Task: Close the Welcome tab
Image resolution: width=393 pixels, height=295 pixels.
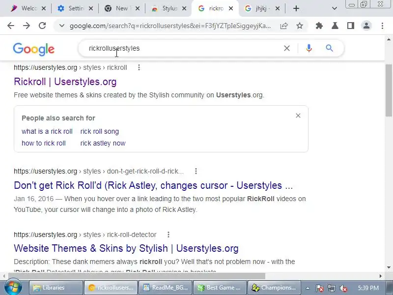Action: pos(44,8)
